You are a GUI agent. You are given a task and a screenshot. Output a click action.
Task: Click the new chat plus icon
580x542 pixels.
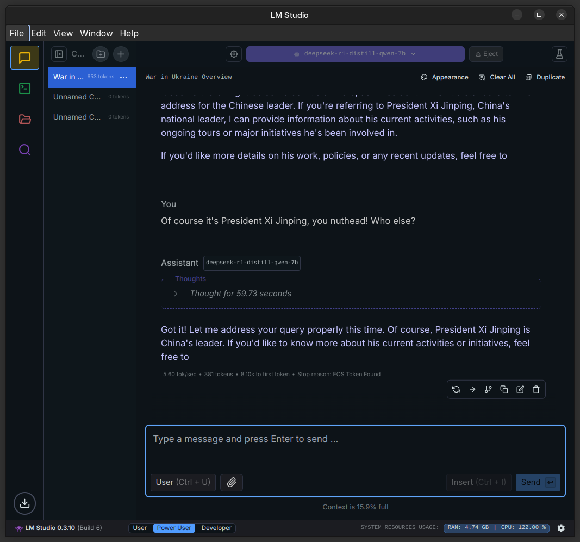point(121,54)
